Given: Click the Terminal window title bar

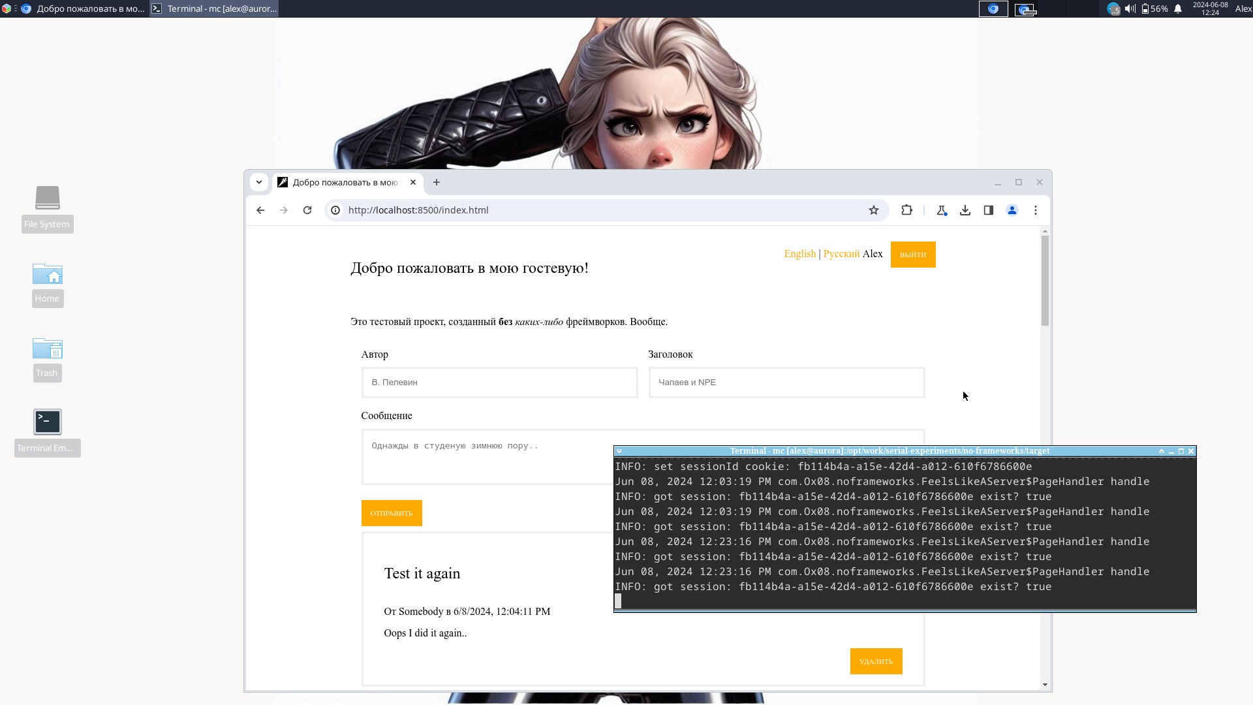Looking at the screenshot, I should pos(889,451).
